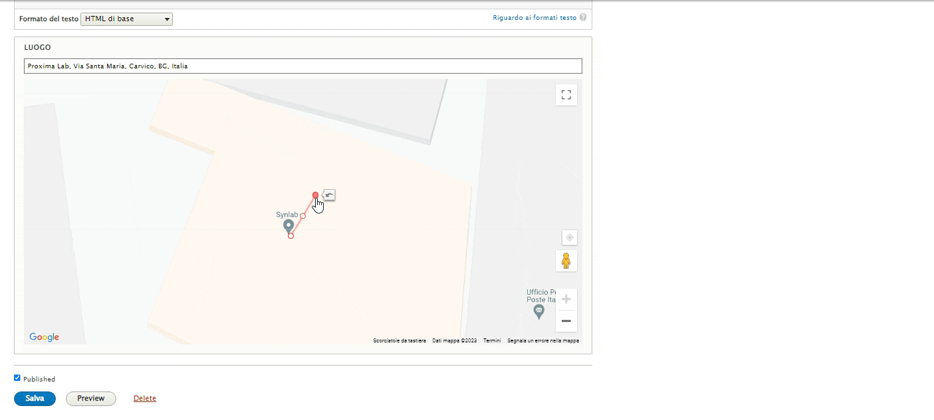934x420 pixels.
Task: Click the Delete link
Action: (145, 399)
